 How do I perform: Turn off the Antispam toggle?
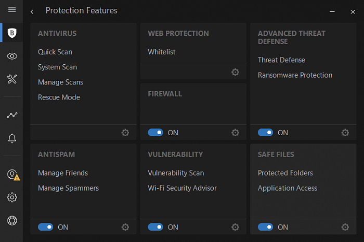coord(46,227)
